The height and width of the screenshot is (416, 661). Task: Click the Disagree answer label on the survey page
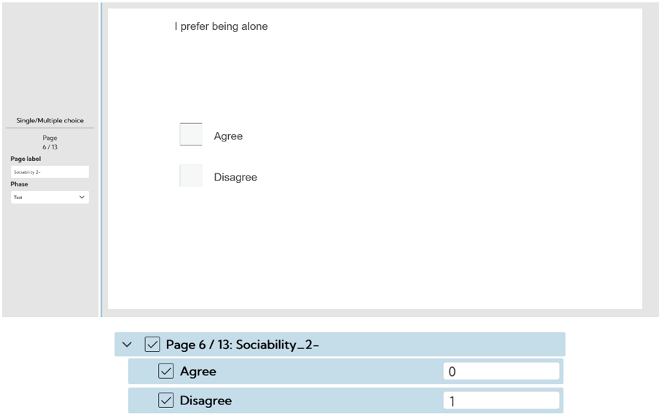(x=235, y=177)
